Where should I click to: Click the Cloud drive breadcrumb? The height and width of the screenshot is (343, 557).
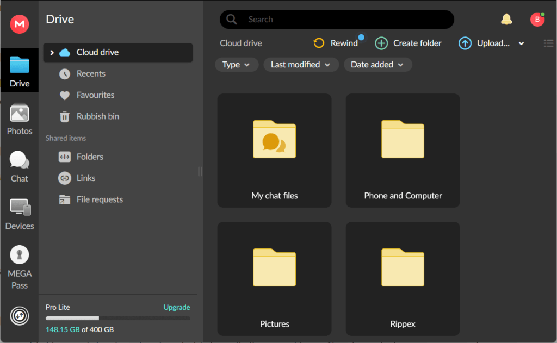point(241,43)
